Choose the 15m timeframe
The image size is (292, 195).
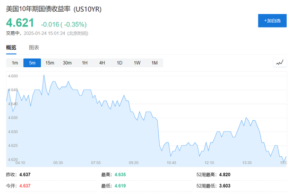coord(50,63)
